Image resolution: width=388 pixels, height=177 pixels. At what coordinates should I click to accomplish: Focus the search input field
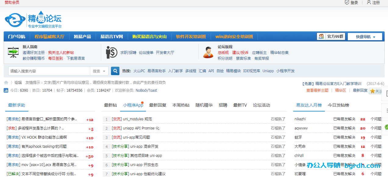pos(49,71)
